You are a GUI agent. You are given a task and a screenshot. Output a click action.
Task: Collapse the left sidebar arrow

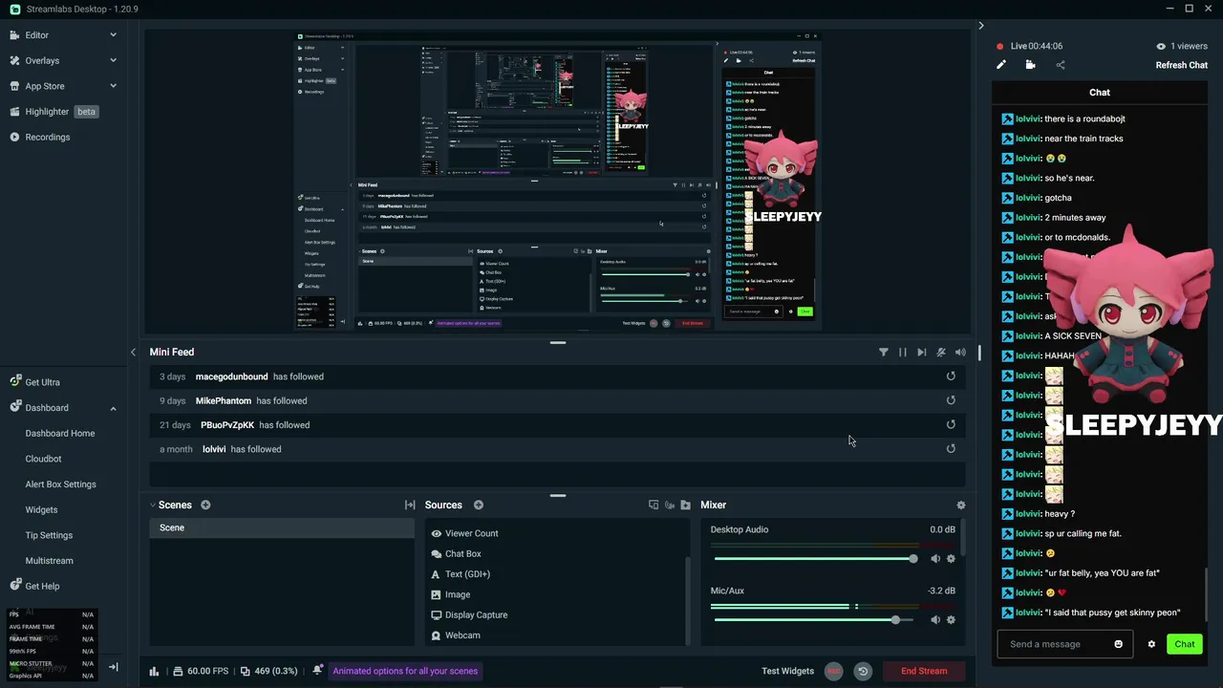click(x=113, y=667)
